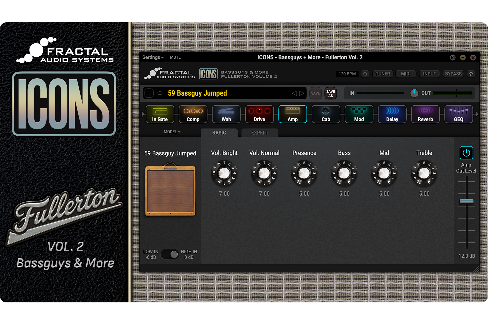Image resolution: width=488 pixels, height=325 pixels.
Task: Favorite the 59 Bassguy Jumped preset star
Action: tap(160, 93)
